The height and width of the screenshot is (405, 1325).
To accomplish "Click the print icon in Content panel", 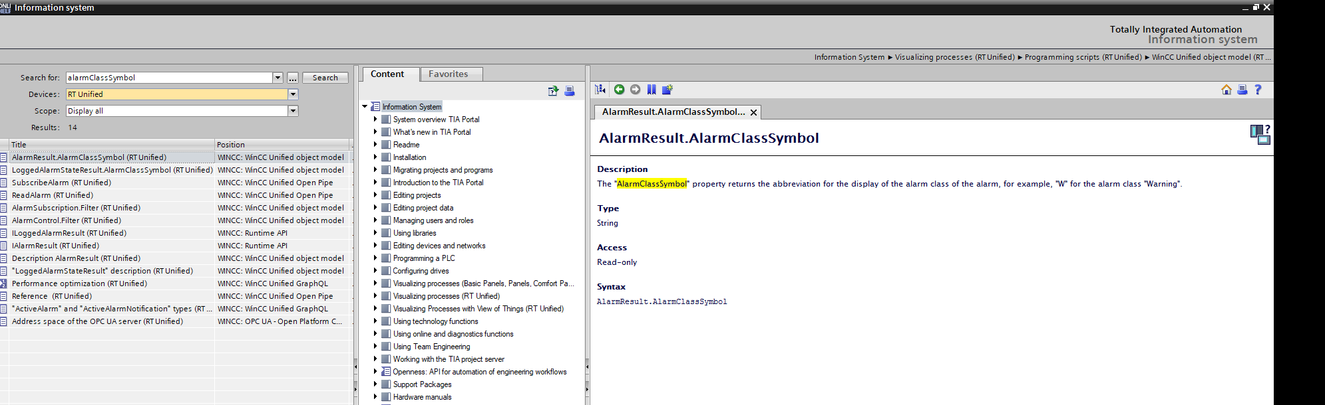I will [569, 91].
